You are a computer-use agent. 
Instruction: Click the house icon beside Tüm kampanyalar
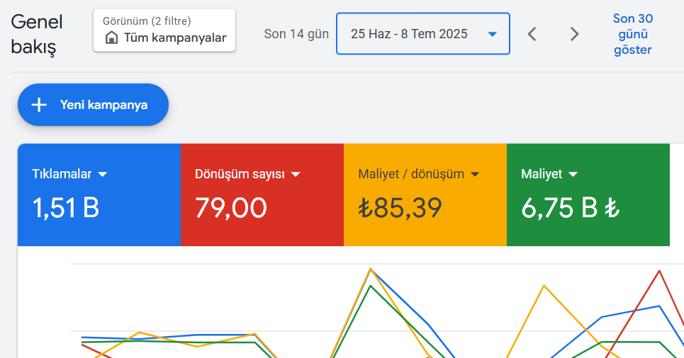(x=111, y=37)
